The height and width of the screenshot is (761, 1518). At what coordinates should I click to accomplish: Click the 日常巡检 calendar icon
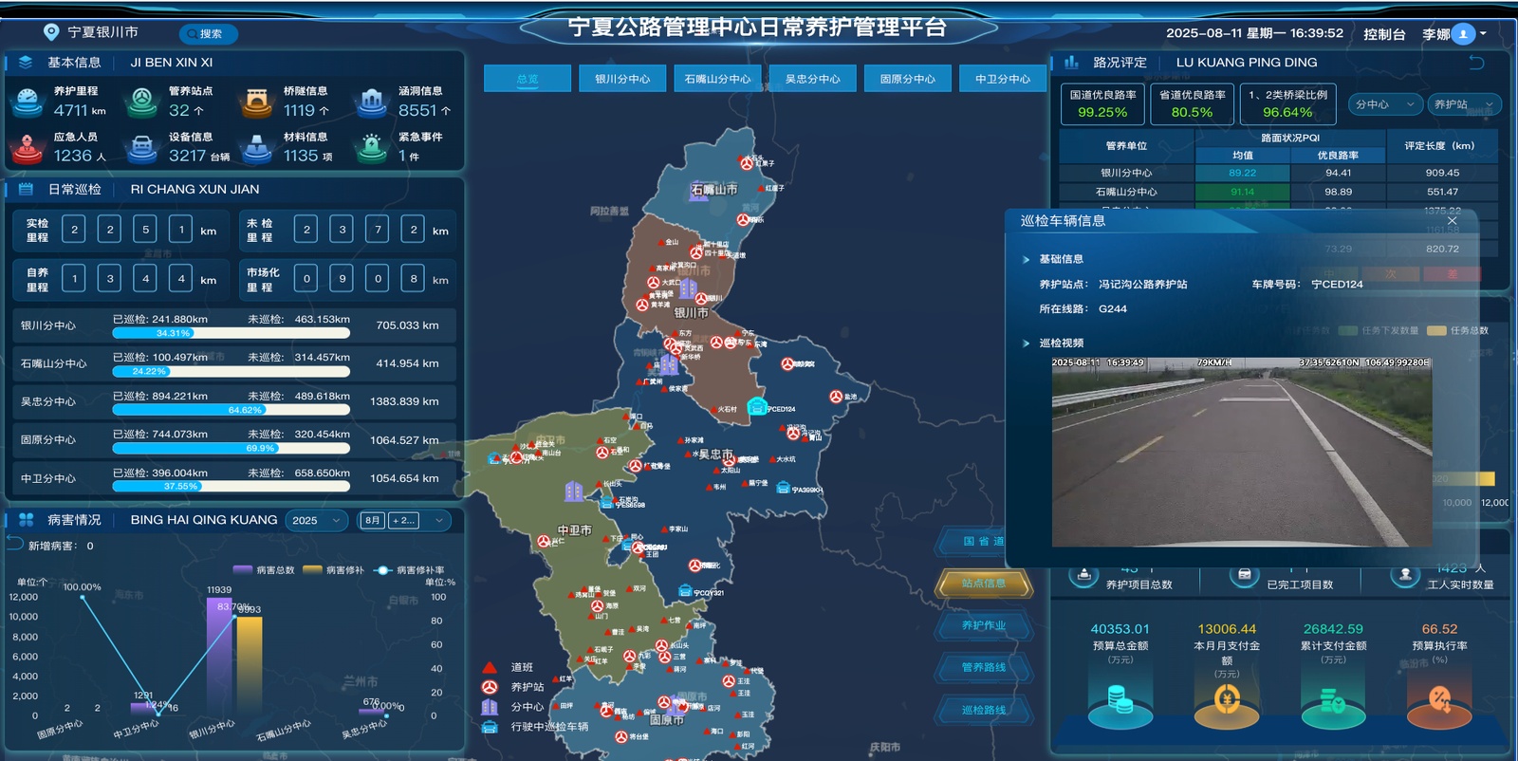click(26, 189)
